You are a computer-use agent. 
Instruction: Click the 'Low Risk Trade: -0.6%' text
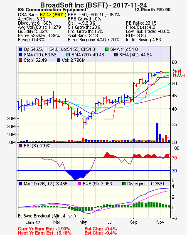point(148,31)
